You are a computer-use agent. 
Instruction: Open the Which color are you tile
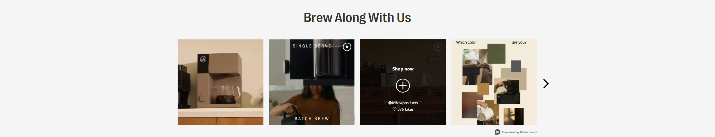click(494, 82)
